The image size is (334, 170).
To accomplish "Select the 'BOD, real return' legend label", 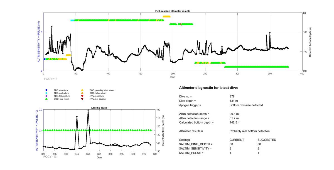I will 62,99.
